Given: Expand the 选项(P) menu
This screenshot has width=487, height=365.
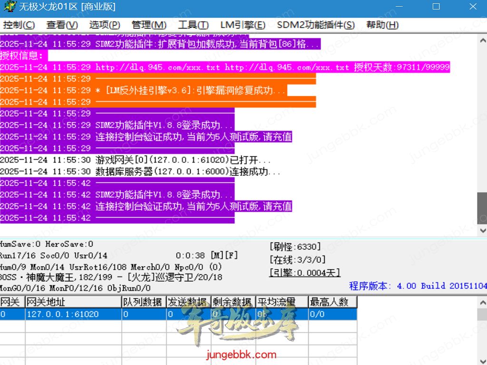Looking at the screenshot, I should pyautogui.click(x=105, y=25).
